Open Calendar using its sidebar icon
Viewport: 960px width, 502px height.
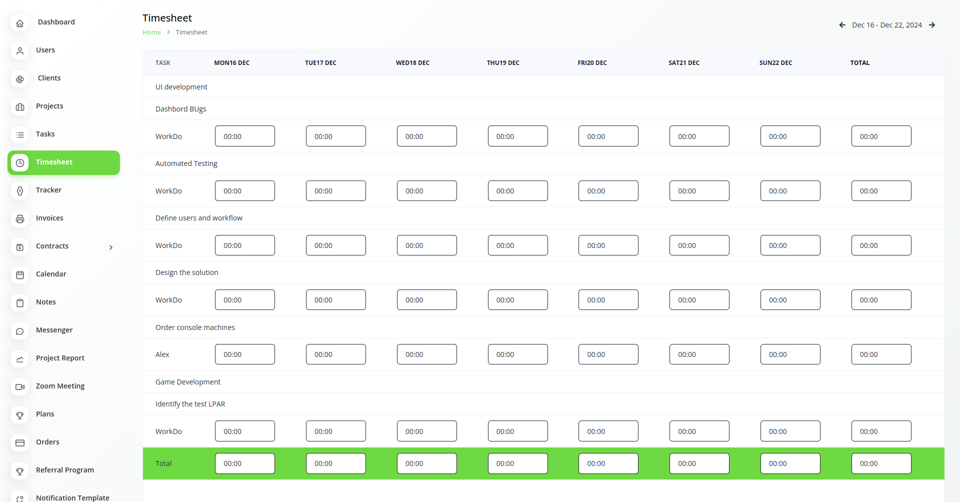pyautogui.click(x=20, y=275)
